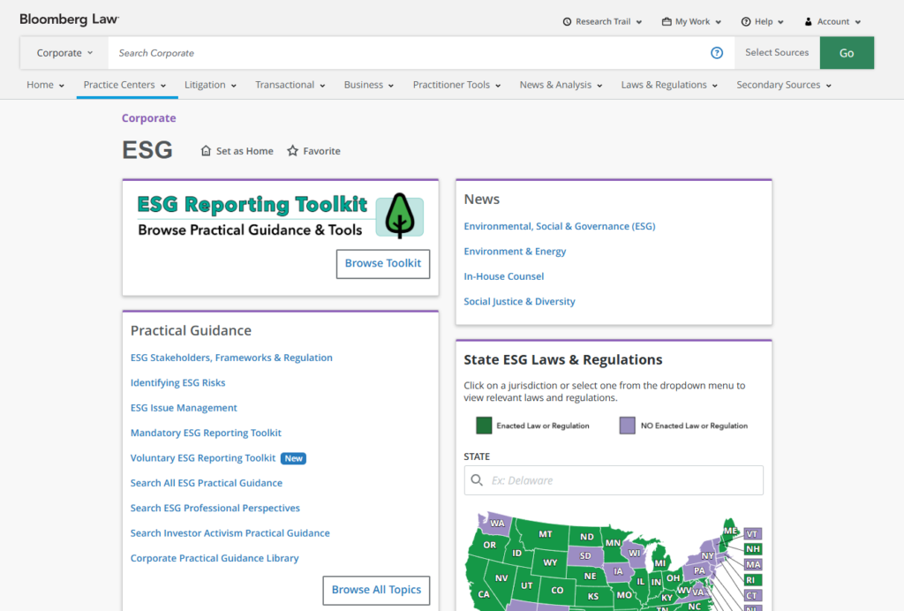Click the Select Sources button
Image resolution: width=904 pixels, height=611 pixels.
777,53
